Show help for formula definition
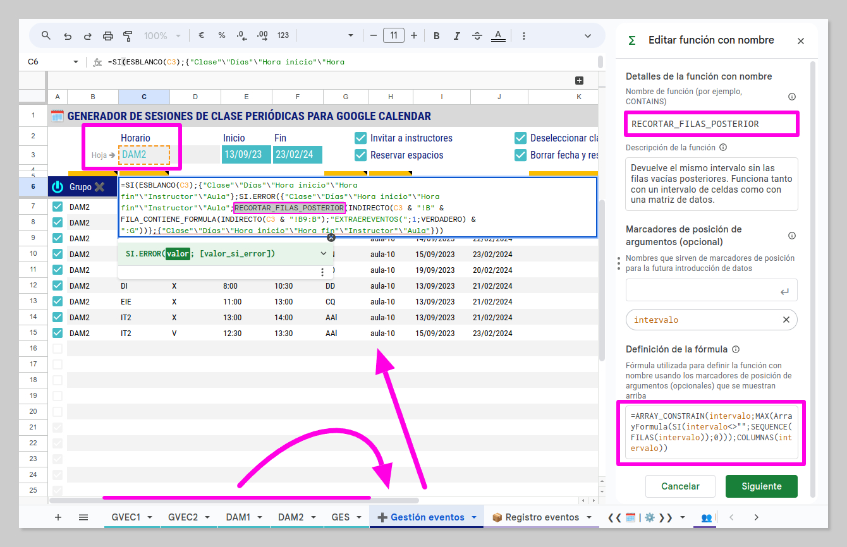 (736, 349)
